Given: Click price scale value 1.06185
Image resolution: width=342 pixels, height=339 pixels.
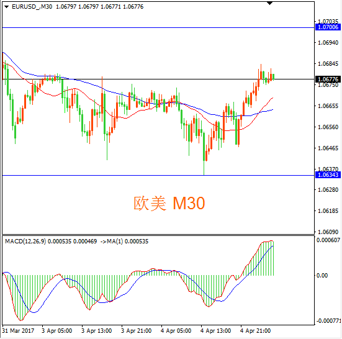Looking at the screenshot, I should click(x=328, y=211).
